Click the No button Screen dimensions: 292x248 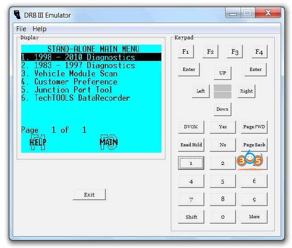tap(223, 145)
